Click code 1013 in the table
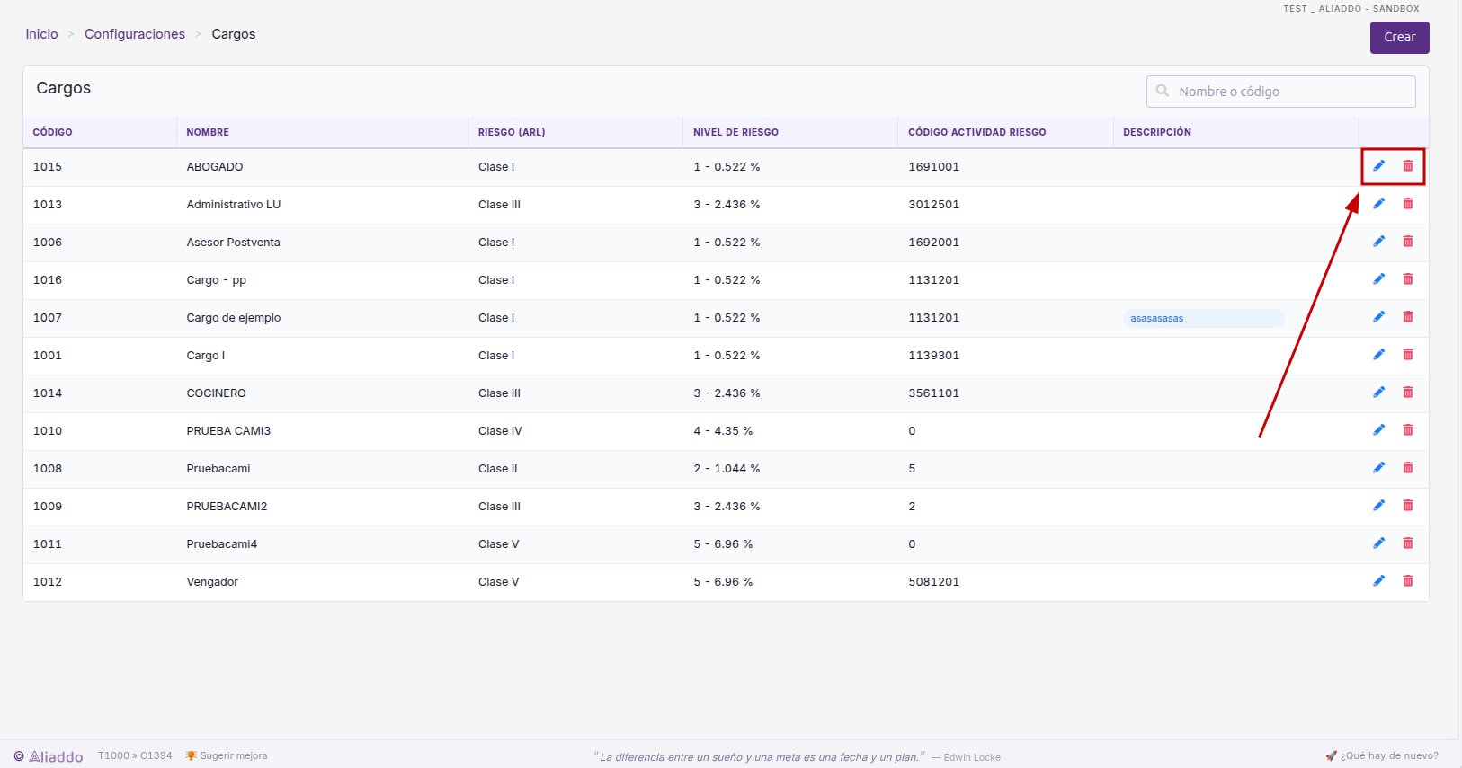 (48, 205)
